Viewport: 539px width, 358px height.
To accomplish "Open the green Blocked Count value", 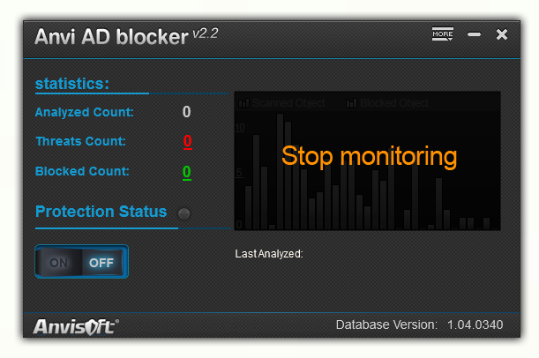I will pyautogui.click(x=187, y=172).
